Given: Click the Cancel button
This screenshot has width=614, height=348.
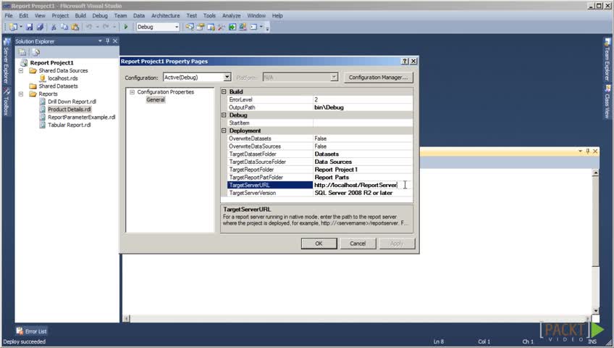Looking at the screenshot, I should (x=358, y=244).
